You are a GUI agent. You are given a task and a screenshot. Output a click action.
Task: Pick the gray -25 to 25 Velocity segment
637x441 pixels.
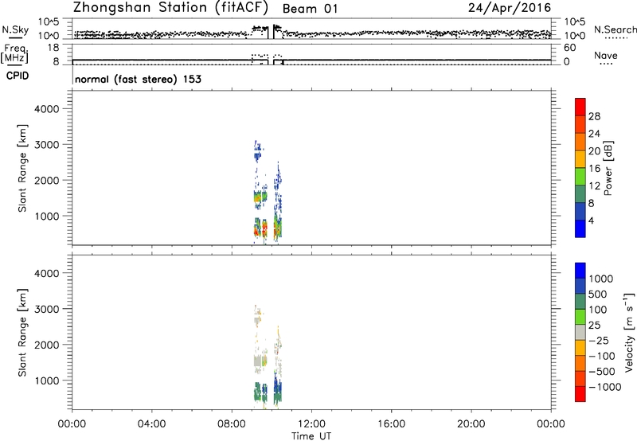point(580,332)
